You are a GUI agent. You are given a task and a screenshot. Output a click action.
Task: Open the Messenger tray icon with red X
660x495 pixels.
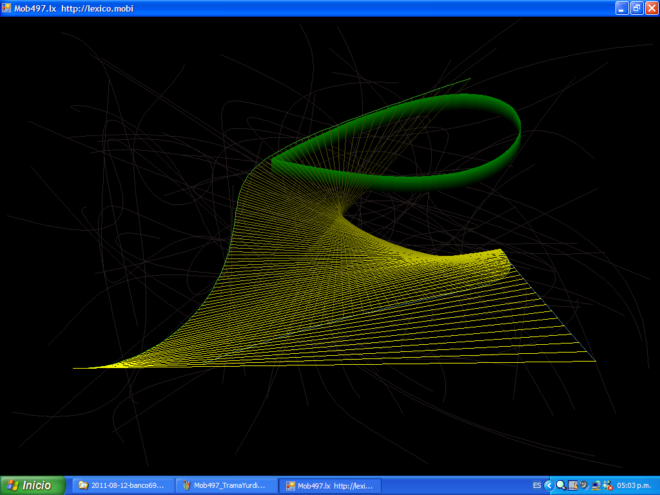click(607, 485)
